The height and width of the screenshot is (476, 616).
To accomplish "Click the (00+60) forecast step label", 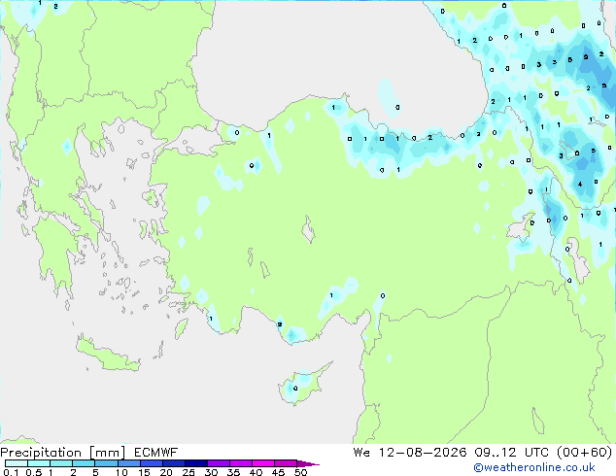I will pyautogui.click(x=585, y=453).
